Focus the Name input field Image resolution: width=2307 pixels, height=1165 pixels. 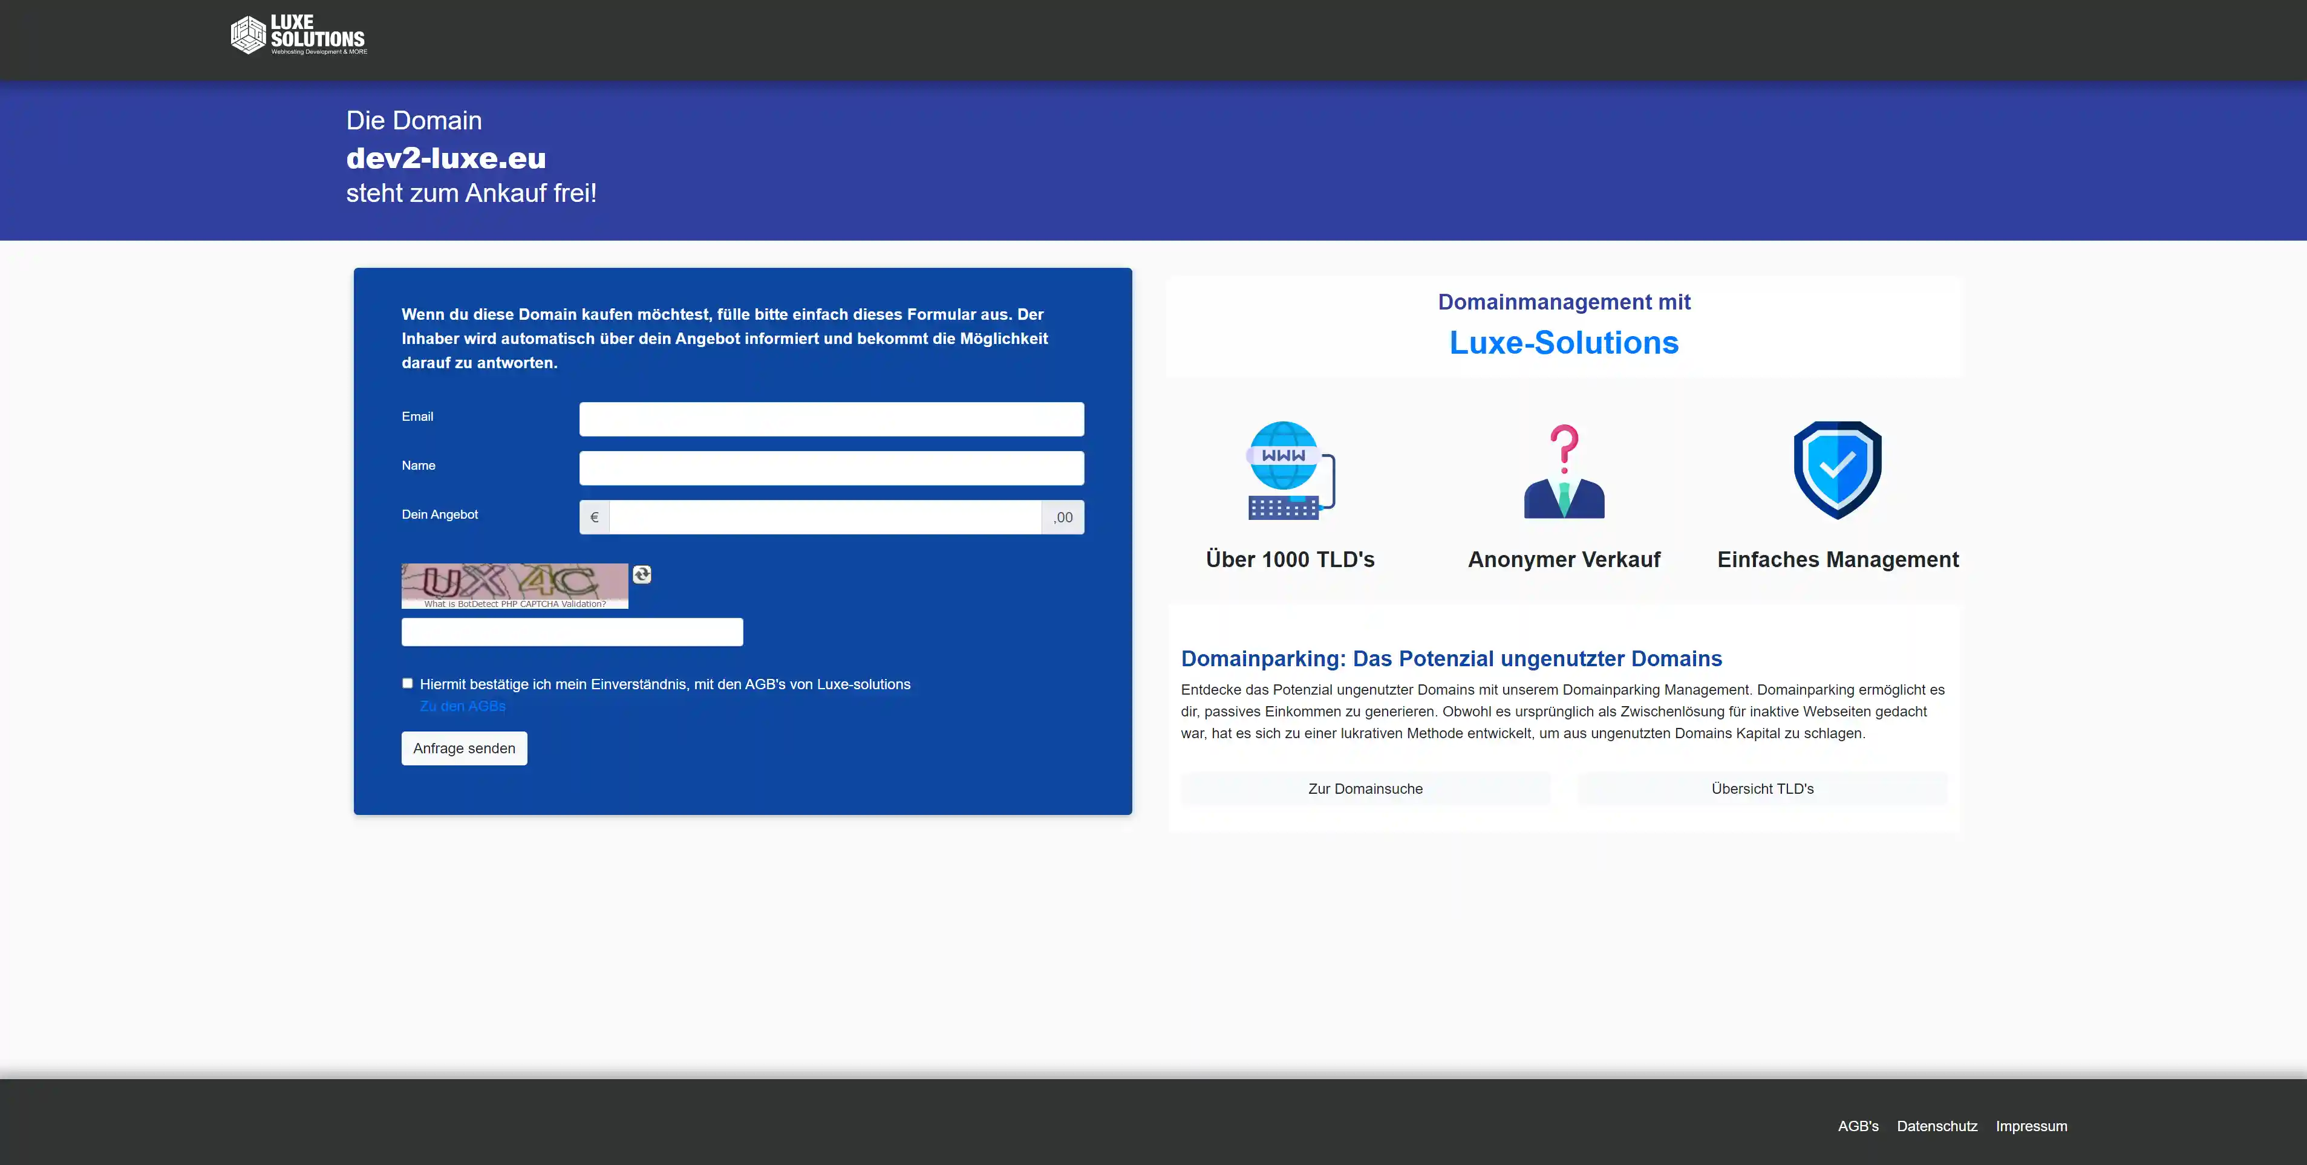pyautogui.click(x=831, y=468)
